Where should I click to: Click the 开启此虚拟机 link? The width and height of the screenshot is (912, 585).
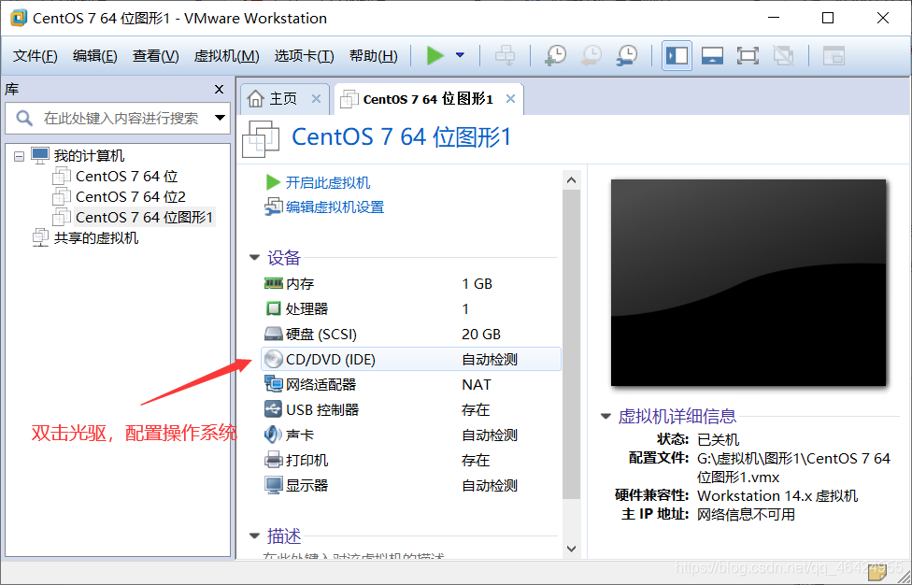pyautogui.click(x=328, y=182)
